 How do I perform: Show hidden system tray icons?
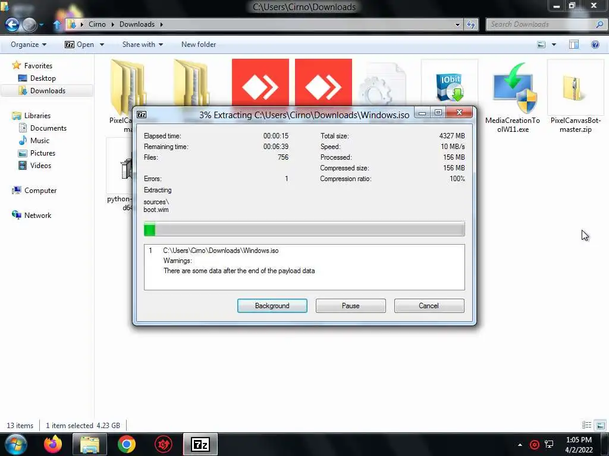click(x=520, y=445)
